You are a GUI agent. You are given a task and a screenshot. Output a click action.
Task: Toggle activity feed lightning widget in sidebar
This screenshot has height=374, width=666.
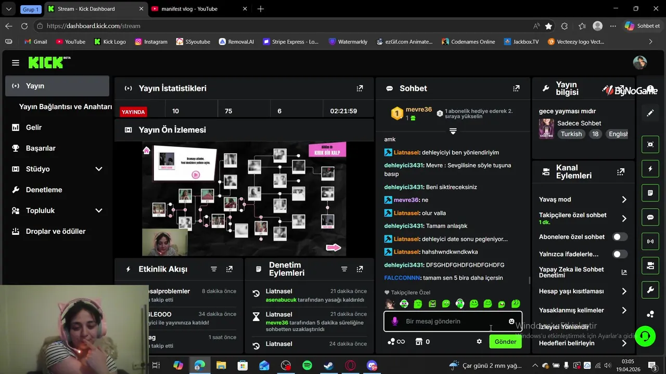point(650,169)
